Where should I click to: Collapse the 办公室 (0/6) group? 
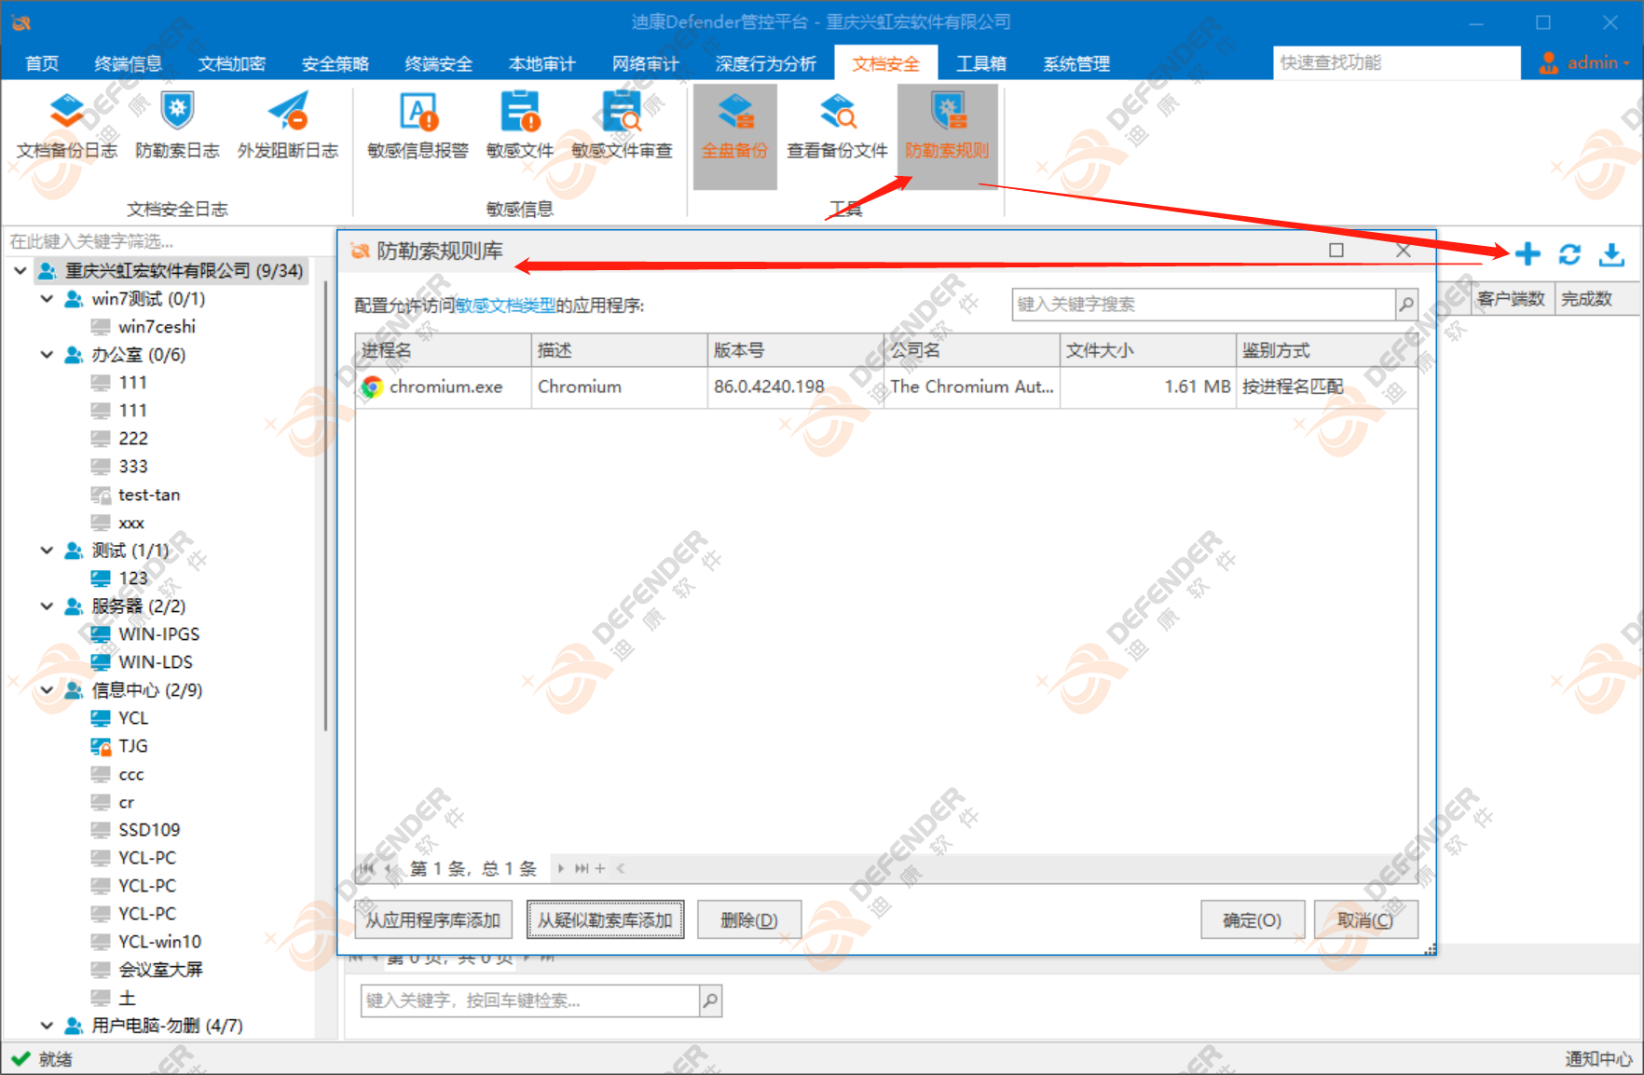[x=47, y=355]
